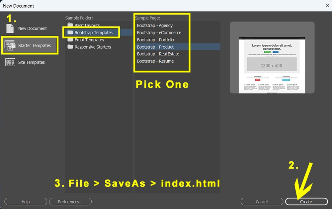Click the New Document page icon

(x=10, y=28)
